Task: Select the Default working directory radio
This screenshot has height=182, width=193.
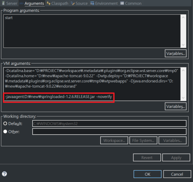Action: [5, 124]
